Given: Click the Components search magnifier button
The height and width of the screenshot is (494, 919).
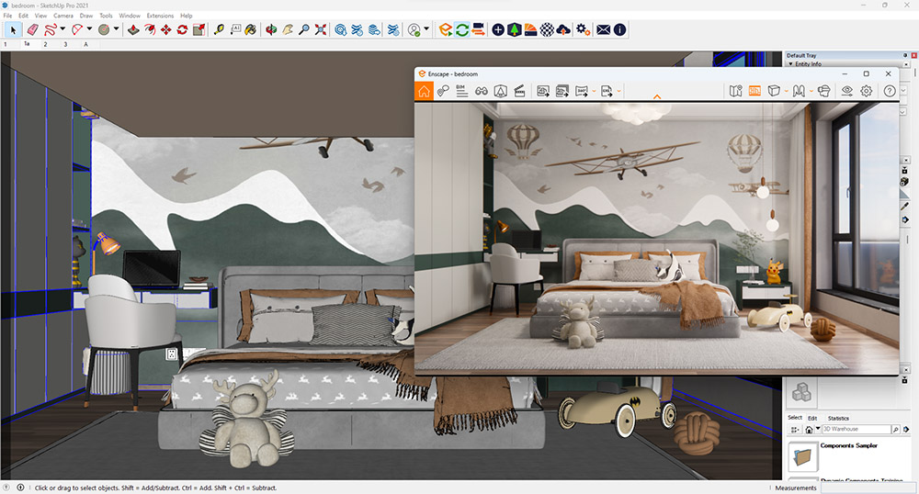Looking at the screenshot, I should [895, 429].
